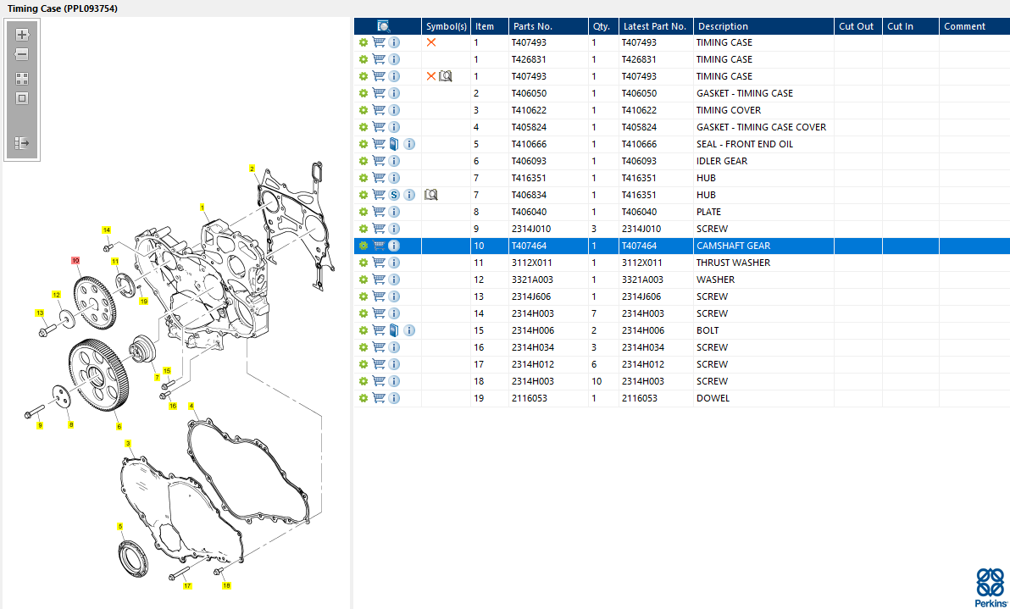Click the search icon in the table header
Screen dimensions: 1010x609
pyautogui.click(x=384, y=26)
